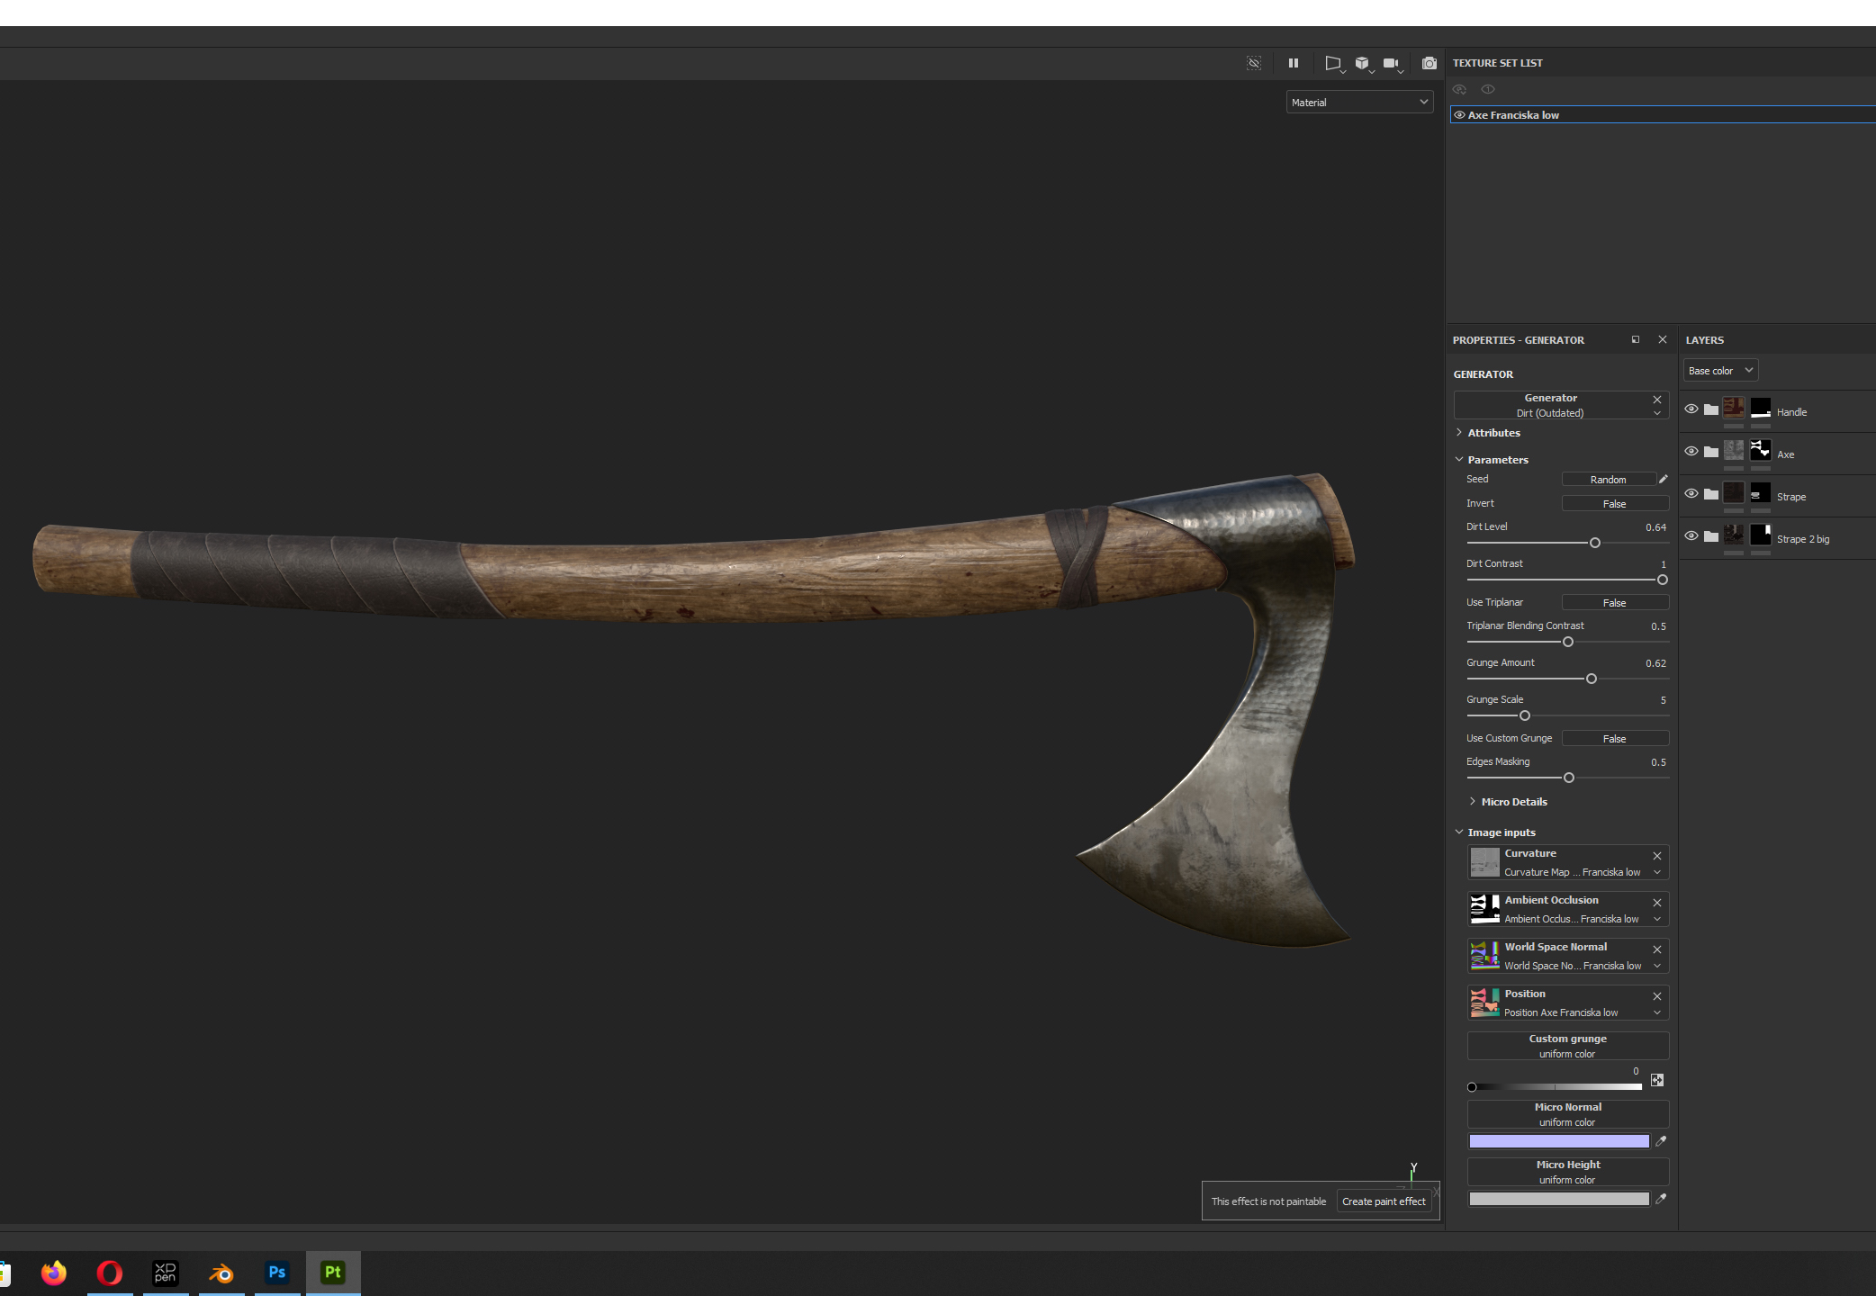The width and height of the screenshot is (1876, 1296).
Task: Click the Micro Normal color eyedropper icon
Action: (1661, 1141)
